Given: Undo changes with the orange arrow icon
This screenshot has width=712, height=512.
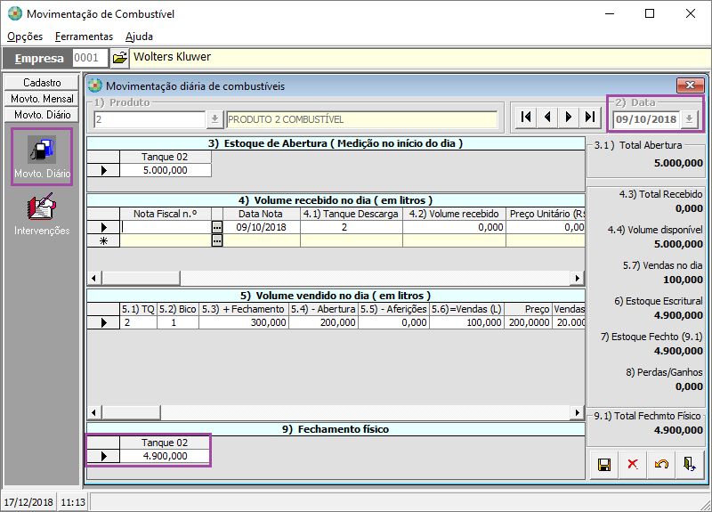Looking at the screenshot, I should (661, 465).
